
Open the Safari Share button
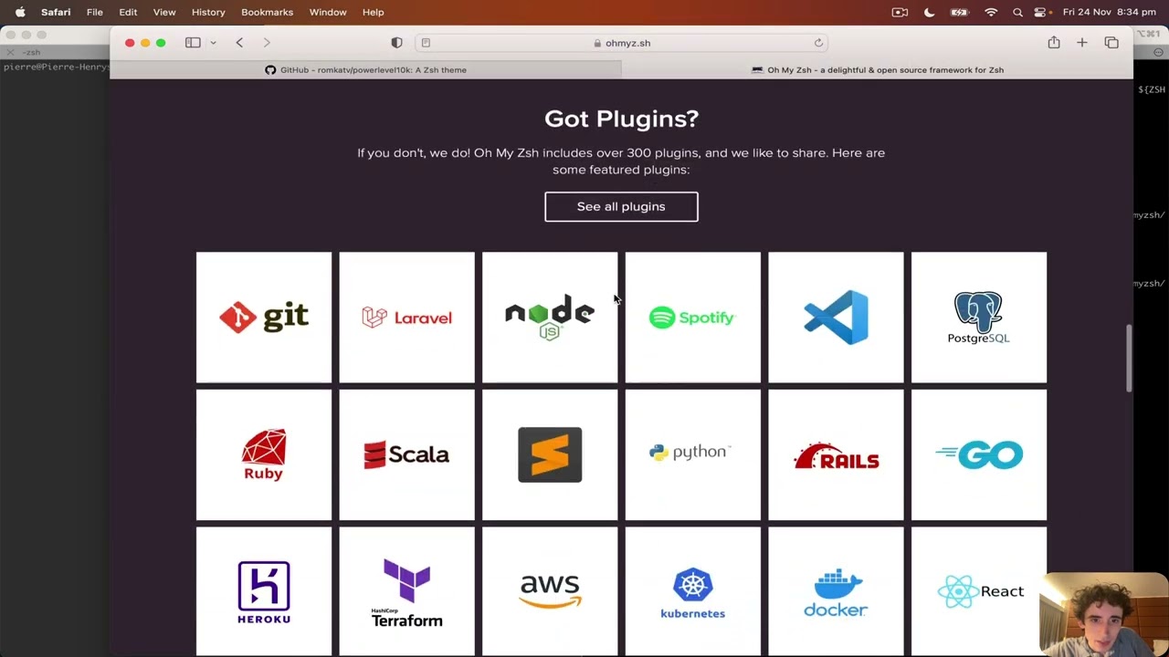[x=1054, y=42]
